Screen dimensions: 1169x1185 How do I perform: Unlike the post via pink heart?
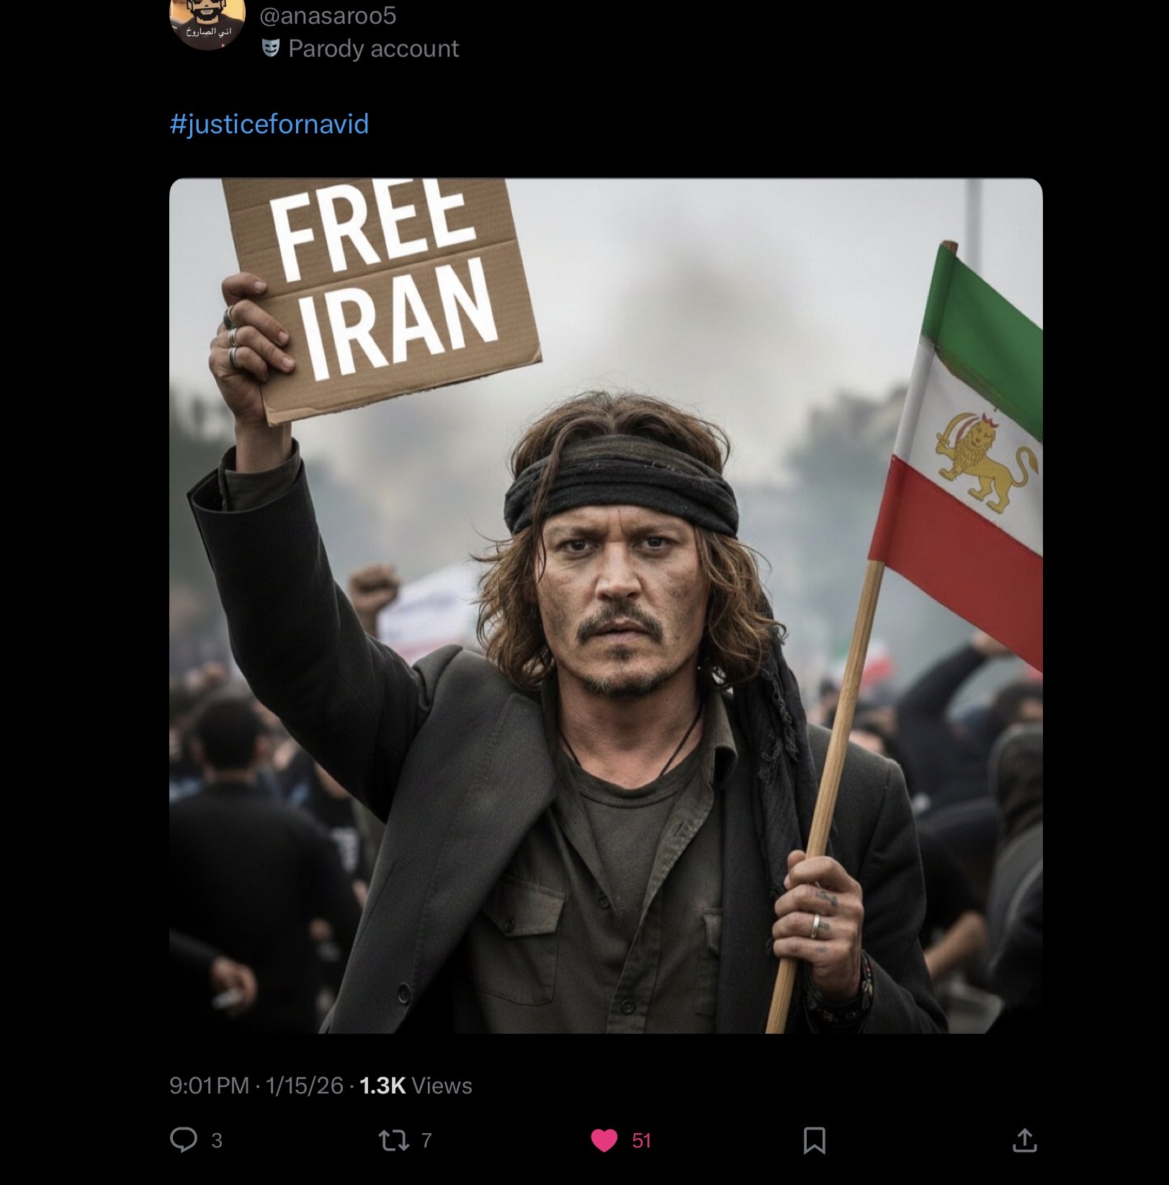pos(604,1140)
